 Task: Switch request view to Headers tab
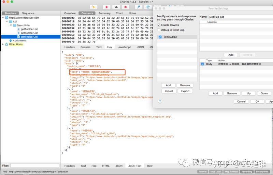coord(70,47)
